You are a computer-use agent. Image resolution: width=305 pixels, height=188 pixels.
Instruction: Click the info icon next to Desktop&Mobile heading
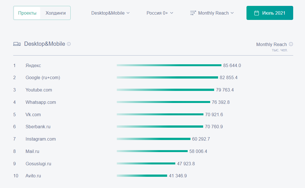(69, 44)
